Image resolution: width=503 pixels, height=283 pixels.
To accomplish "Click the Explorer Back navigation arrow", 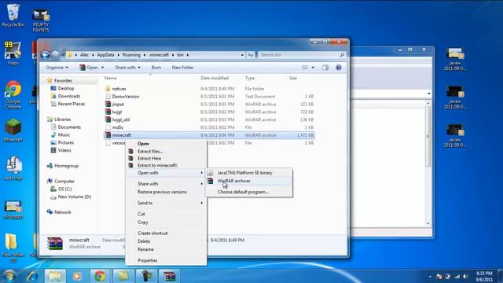I will (46, 55).
